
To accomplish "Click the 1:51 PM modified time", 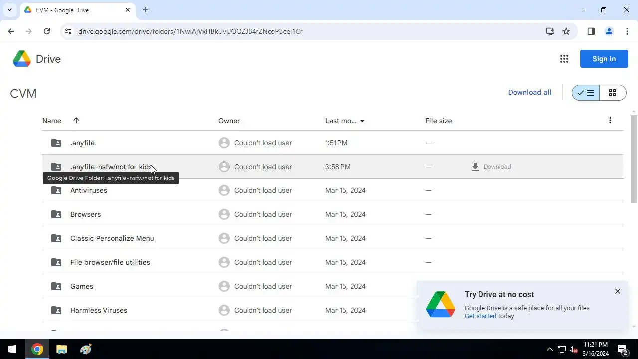I will (336, 143).
